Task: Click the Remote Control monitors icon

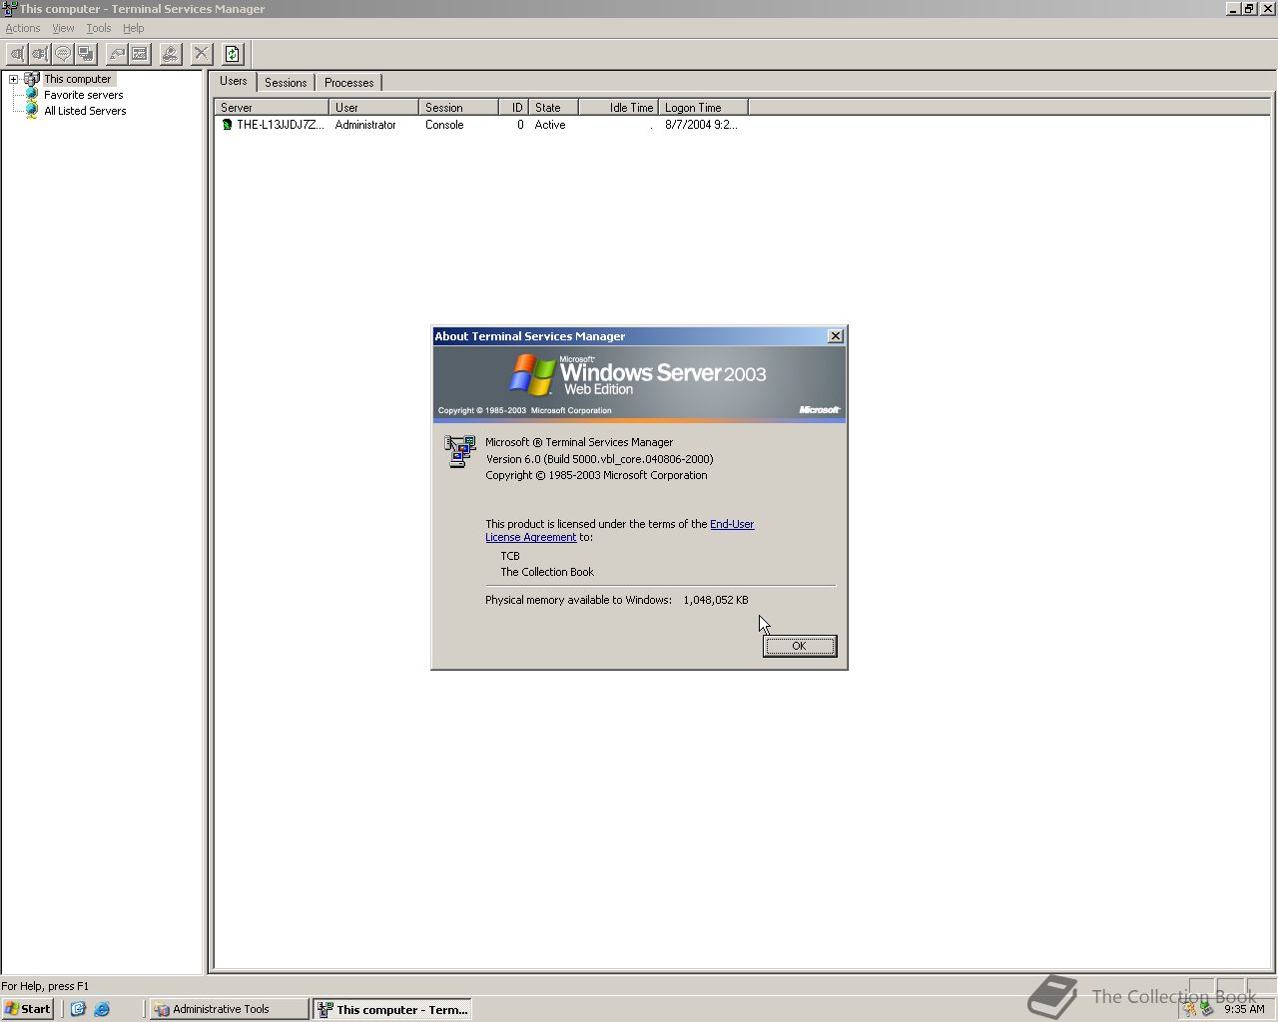Action: (86, 54)
